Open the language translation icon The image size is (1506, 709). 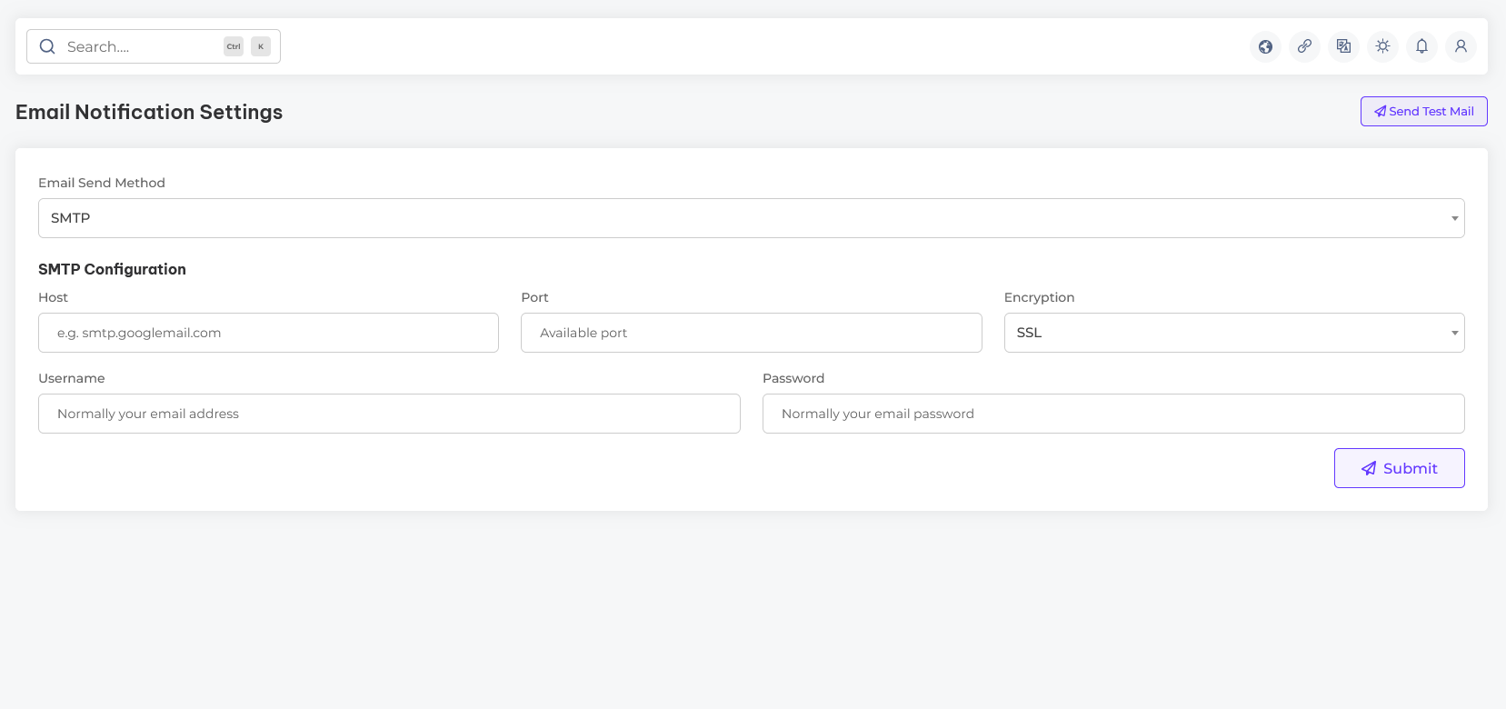(1343, 46)
